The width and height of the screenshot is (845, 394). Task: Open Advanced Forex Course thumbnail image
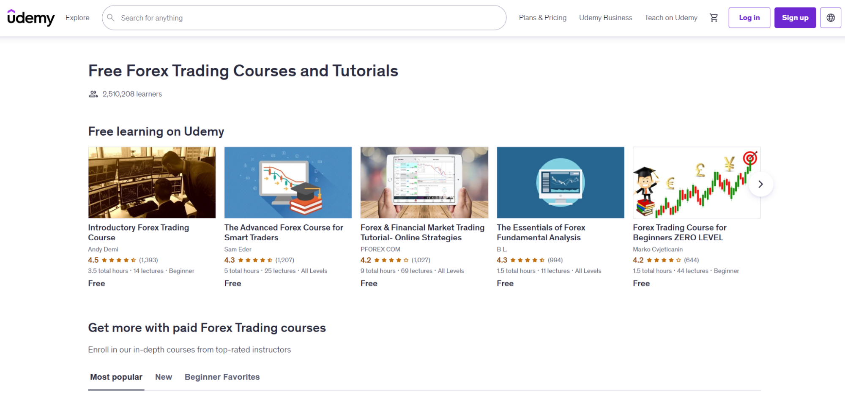(x=288, y=182)
